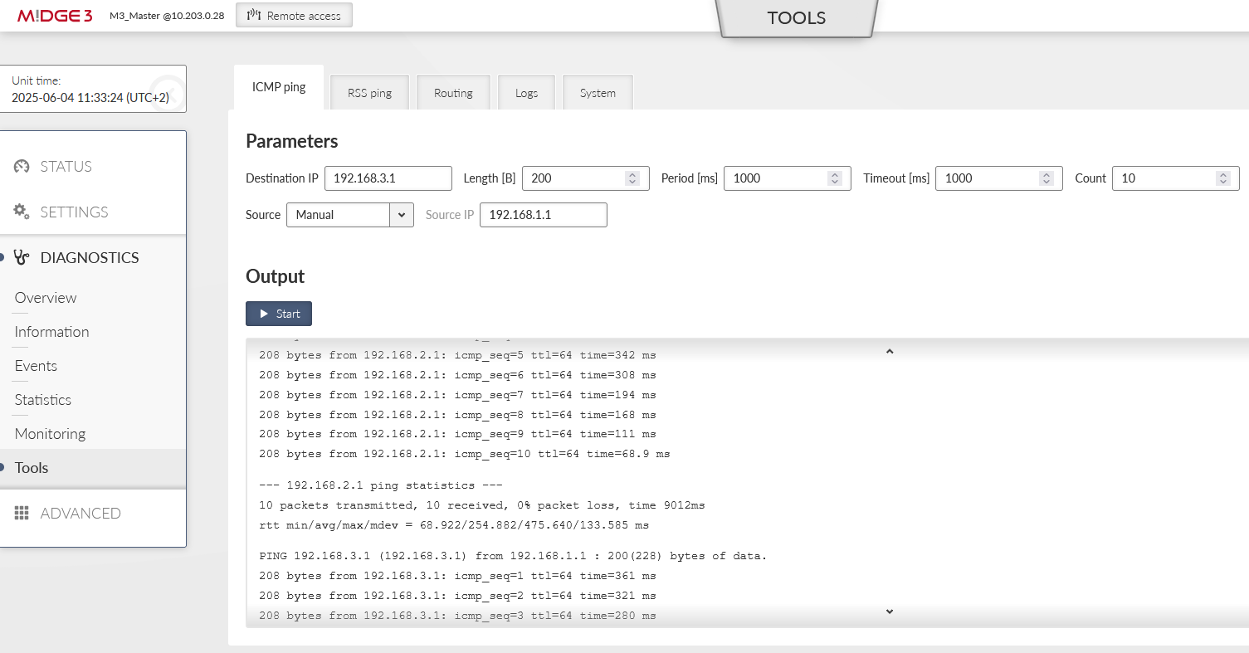Open the Source dropdown showing Manual

point(349,215)
